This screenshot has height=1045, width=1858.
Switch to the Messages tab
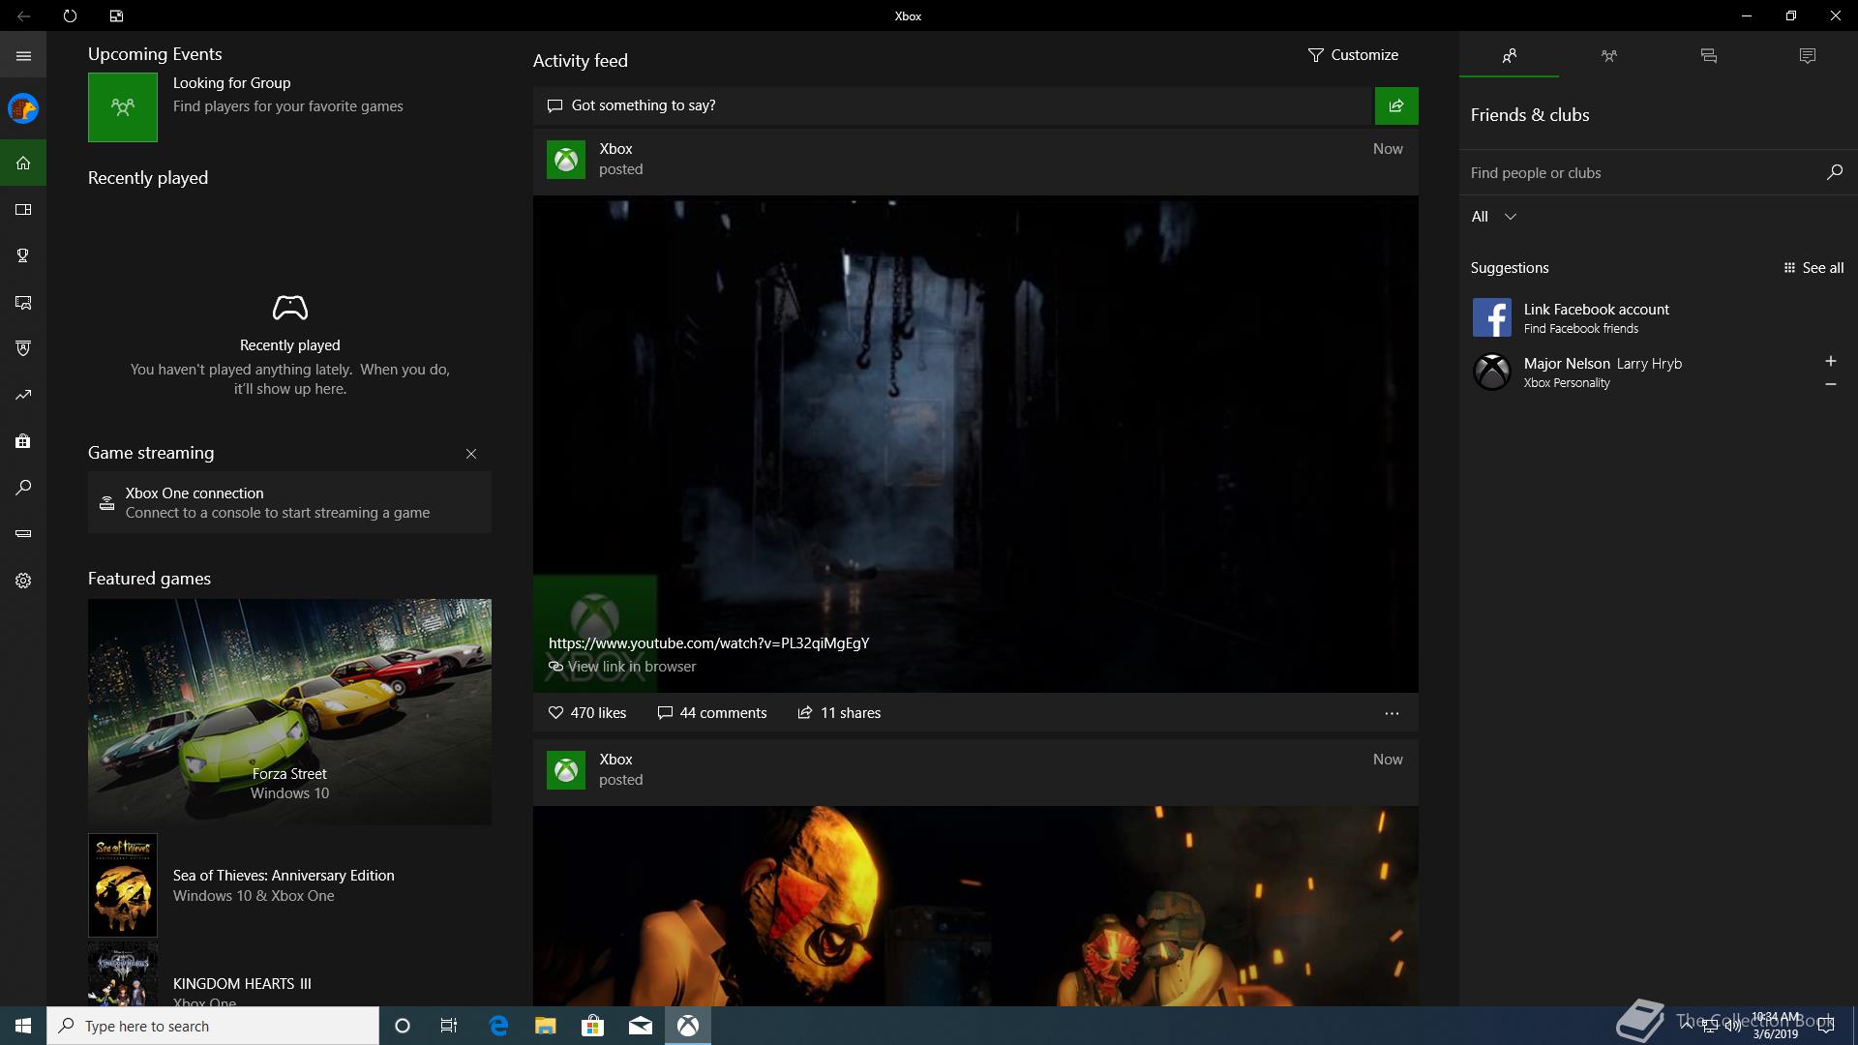pos(1708,56)
